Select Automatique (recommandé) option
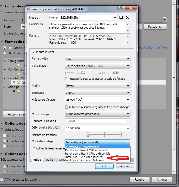This screenshot has width=179, height=187. tap(97, 147)
